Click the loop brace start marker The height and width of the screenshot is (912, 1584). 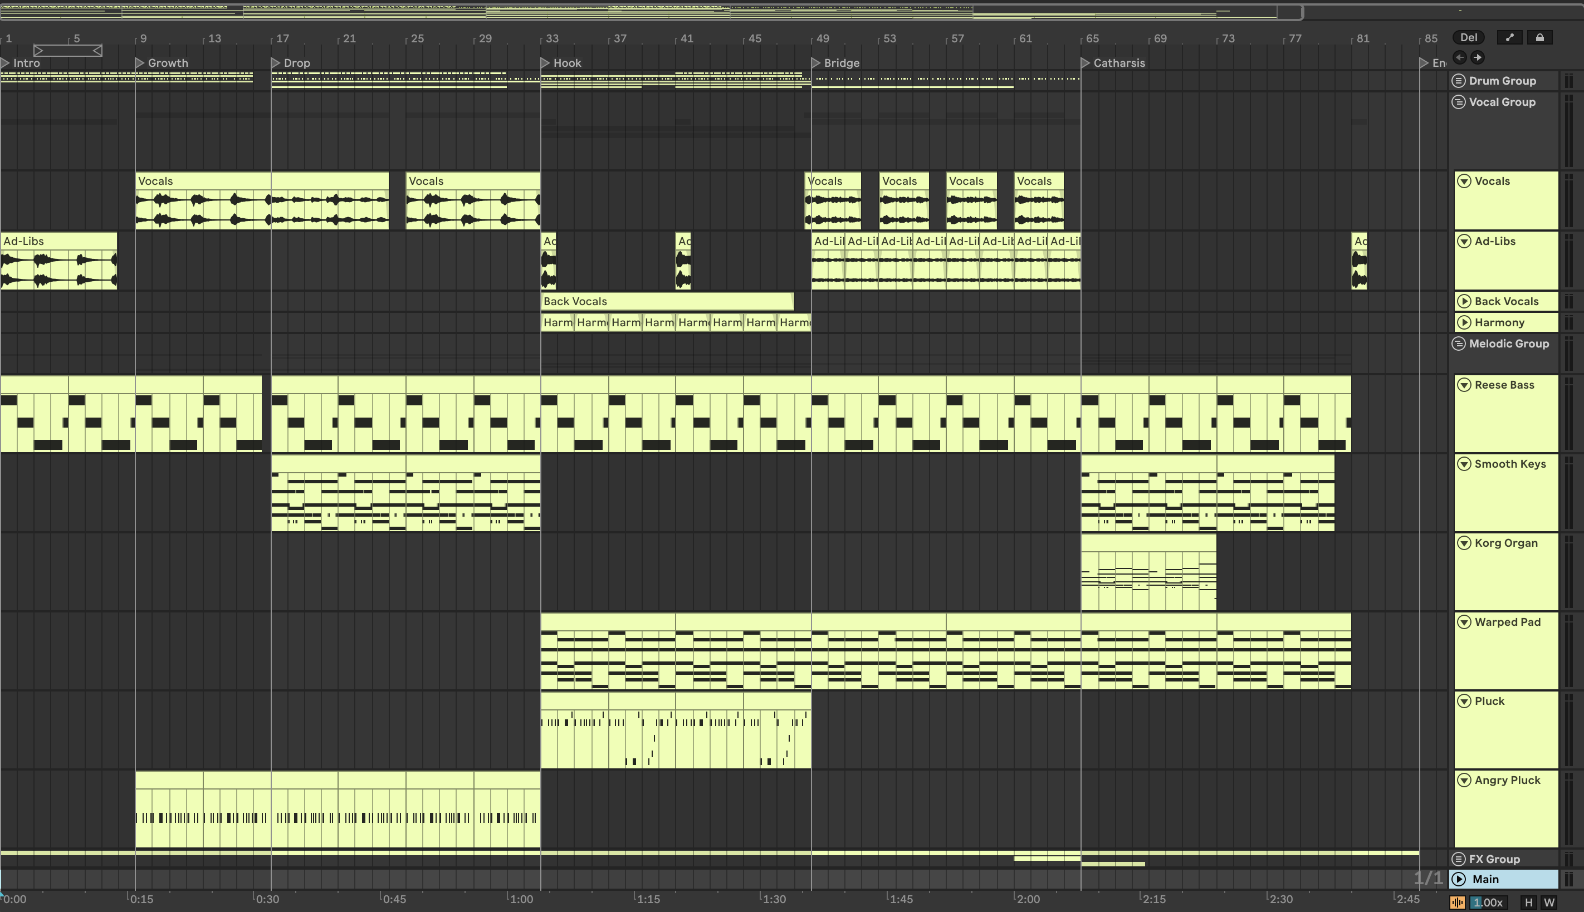38,50
